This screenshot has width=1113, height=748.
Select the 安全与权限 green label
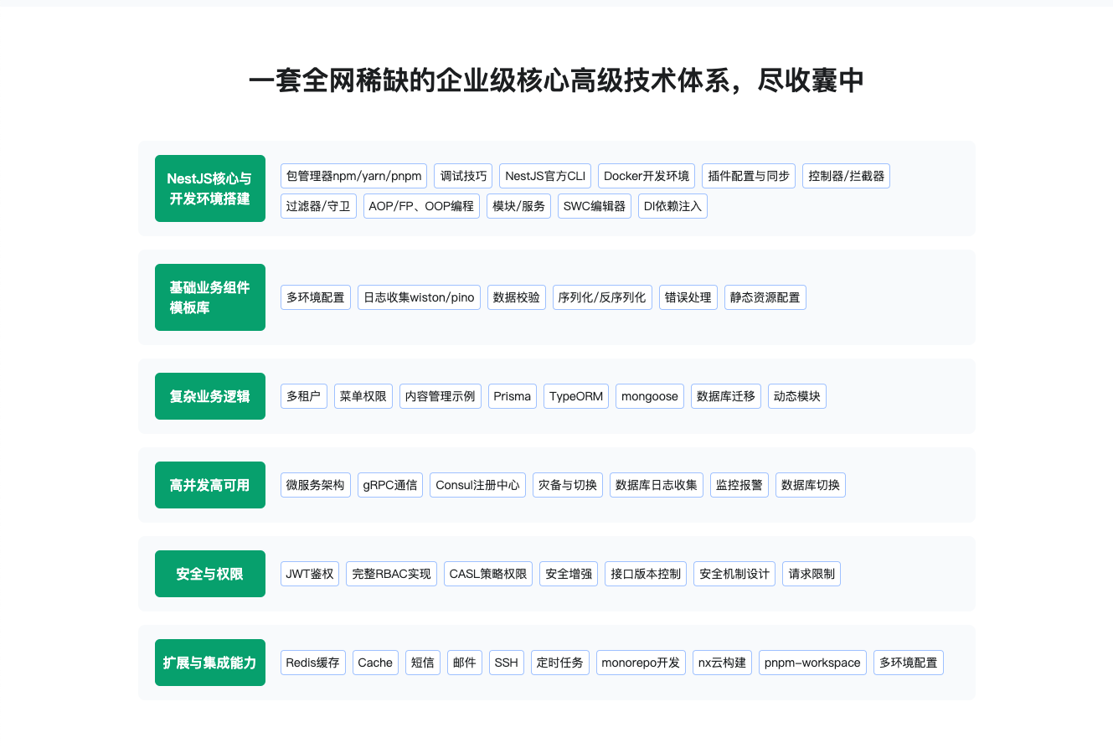[209, 574]
